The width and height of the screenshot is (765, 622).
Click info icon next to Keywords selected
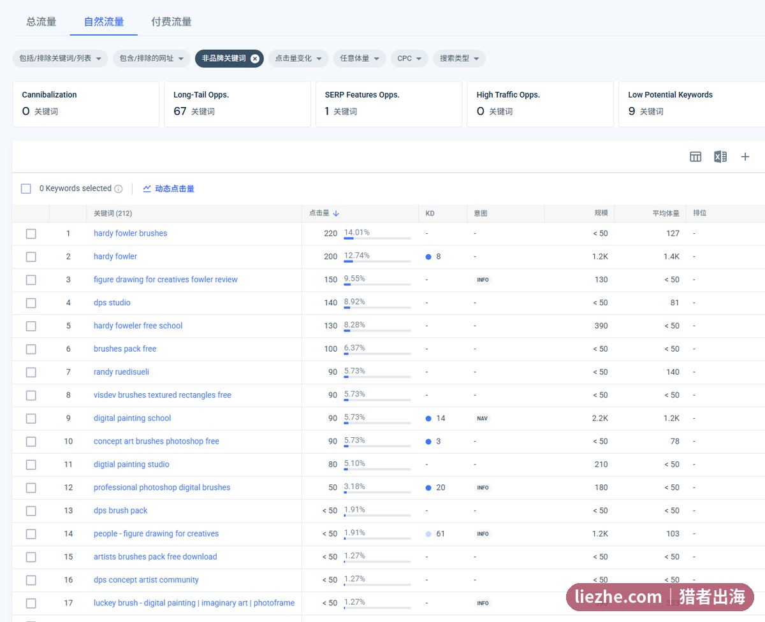click(119, 189)
